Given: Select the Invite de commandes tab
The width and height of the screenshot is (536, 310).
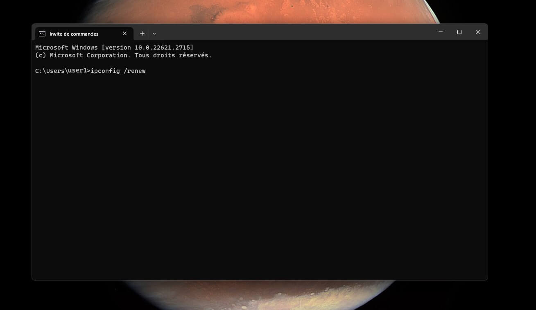Looking at the screenshot, I should click(84, 34).
